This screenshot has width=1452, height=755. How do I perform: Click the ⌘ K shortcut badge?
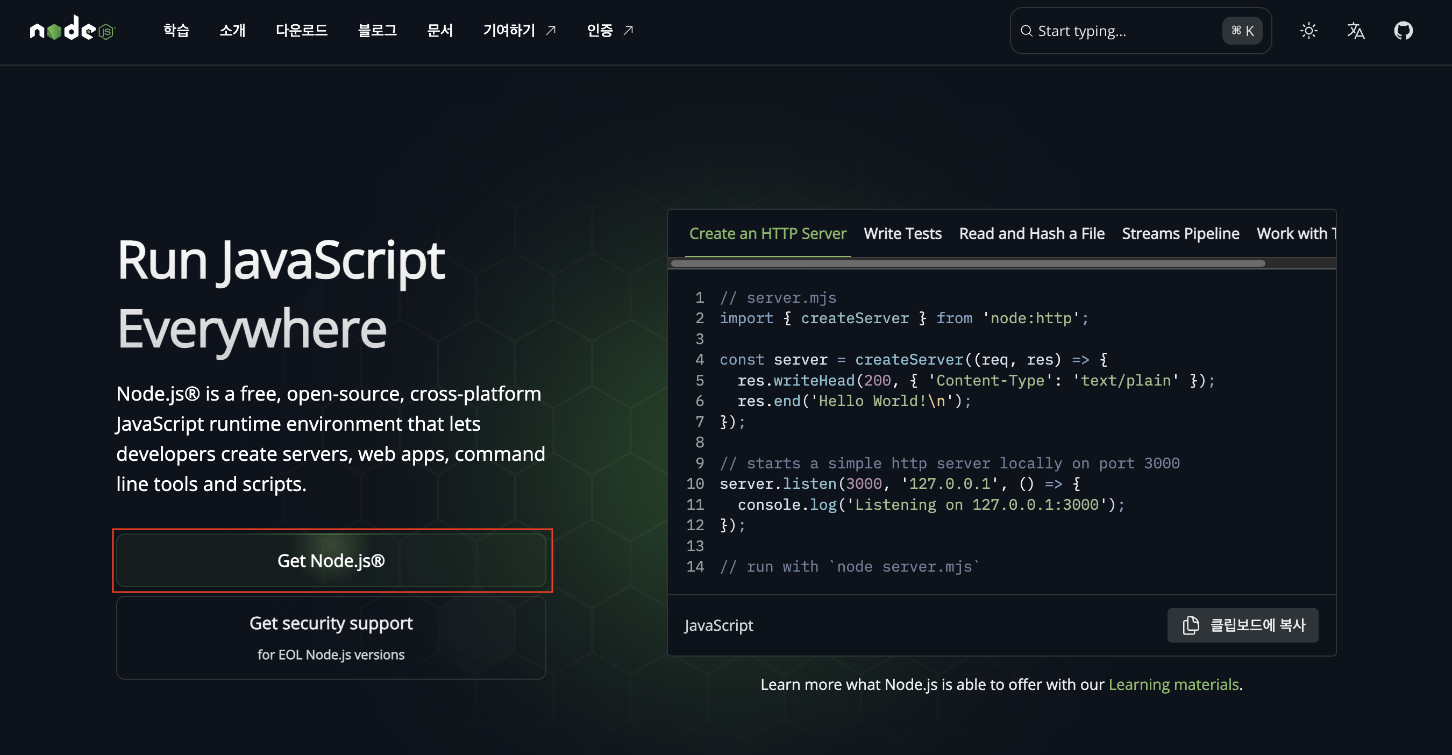(1242, 31)
